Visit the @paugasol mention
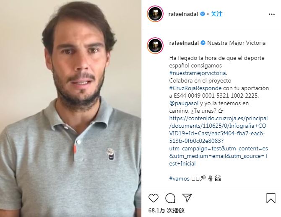 (x=184, y=103)
